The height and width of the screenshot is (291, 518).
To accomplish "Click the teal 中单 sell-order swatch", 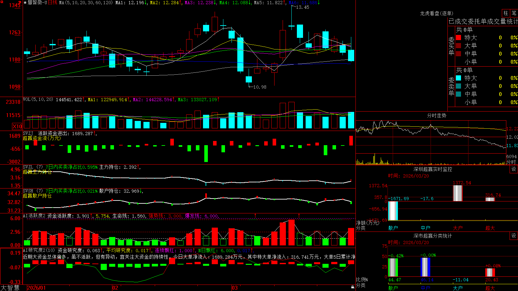I will tap(458, 94).
